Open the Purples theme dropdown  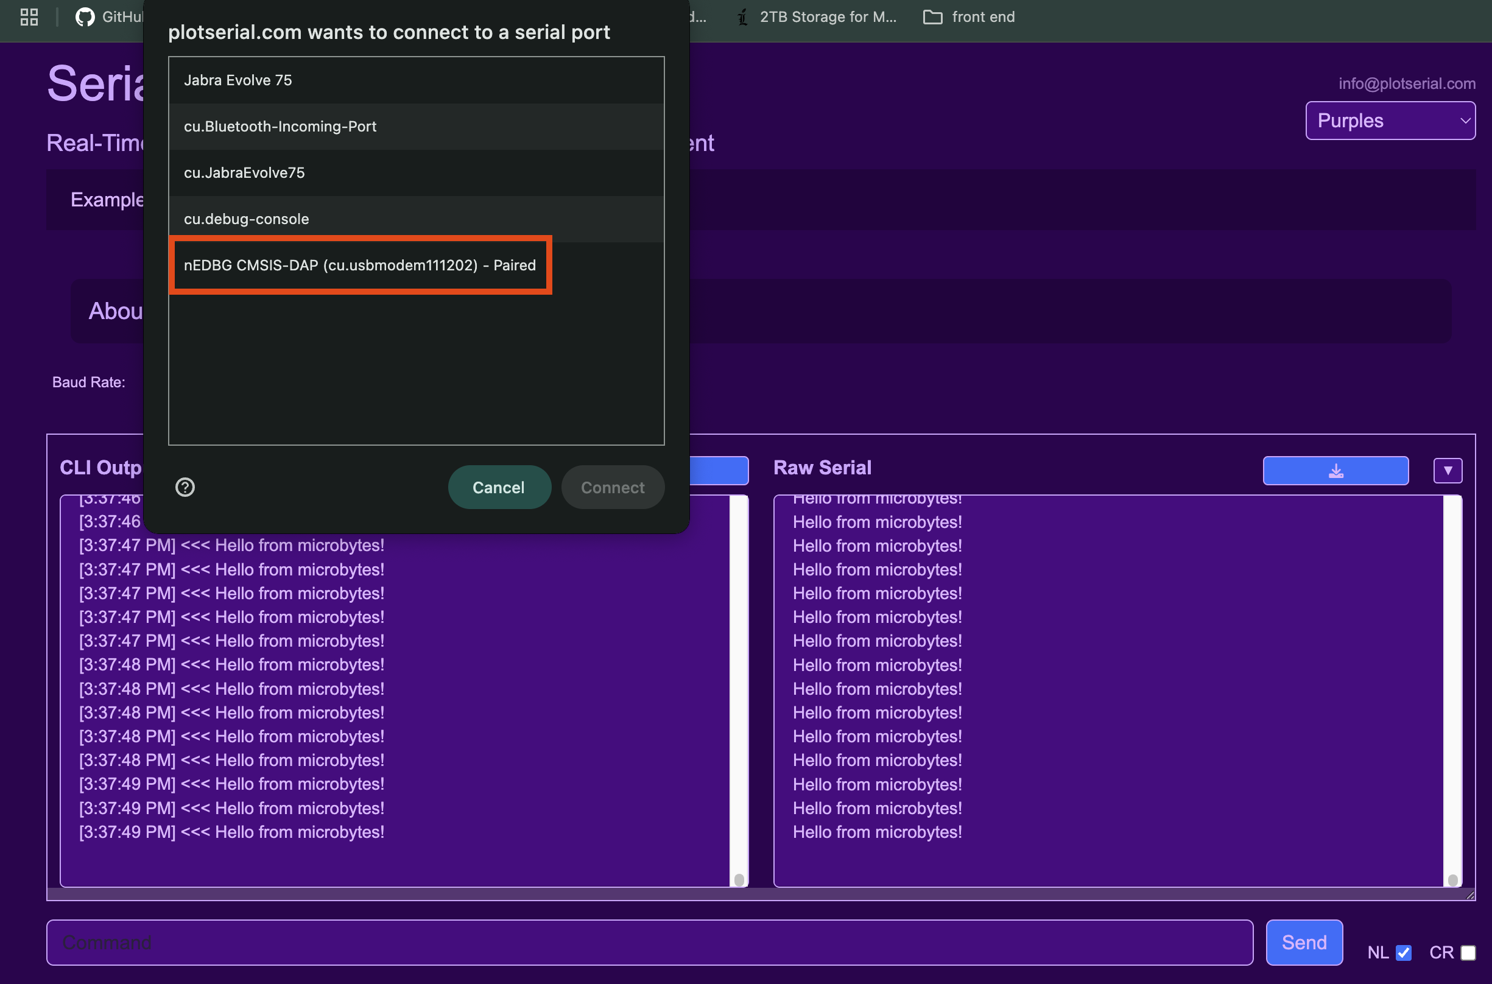(1390, 121)
